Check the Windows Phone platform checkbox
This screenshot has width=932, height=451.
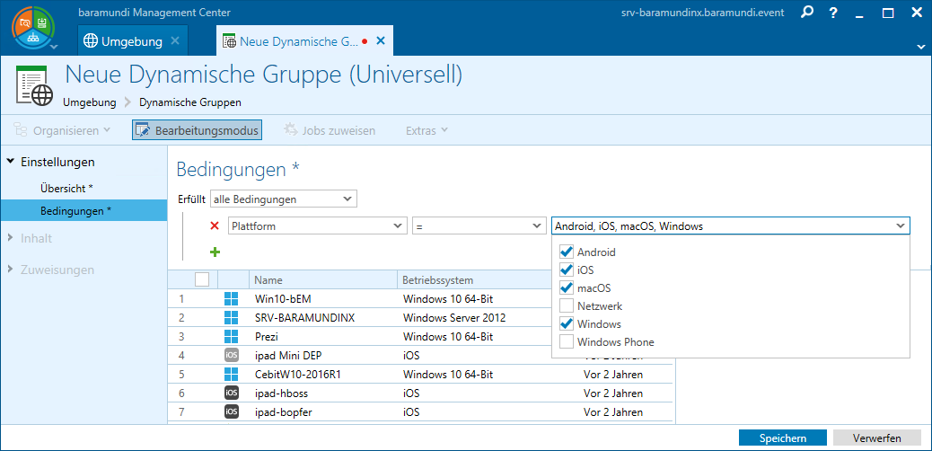(567, 342)
